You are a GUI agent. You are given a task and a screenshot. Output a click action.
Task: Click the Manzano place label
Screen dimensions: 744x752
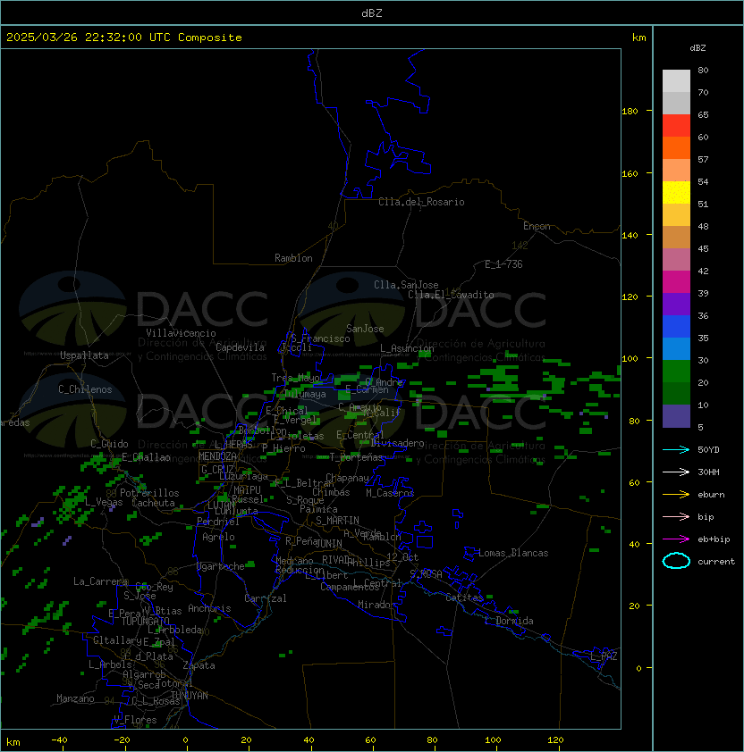[75, 698]
